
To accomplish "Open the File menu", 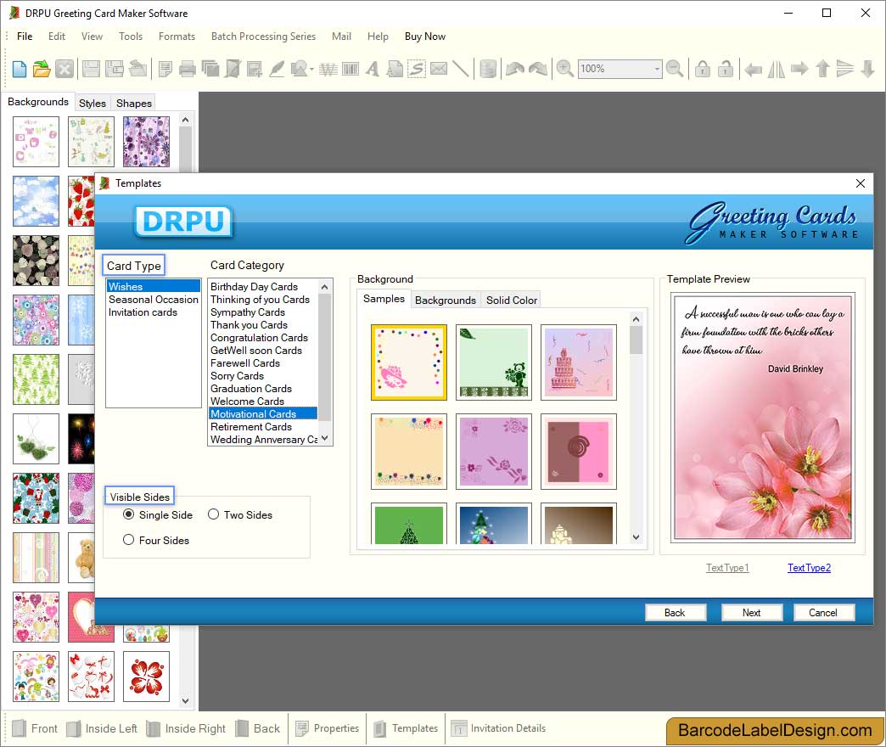I will click(x=25, y=37).
